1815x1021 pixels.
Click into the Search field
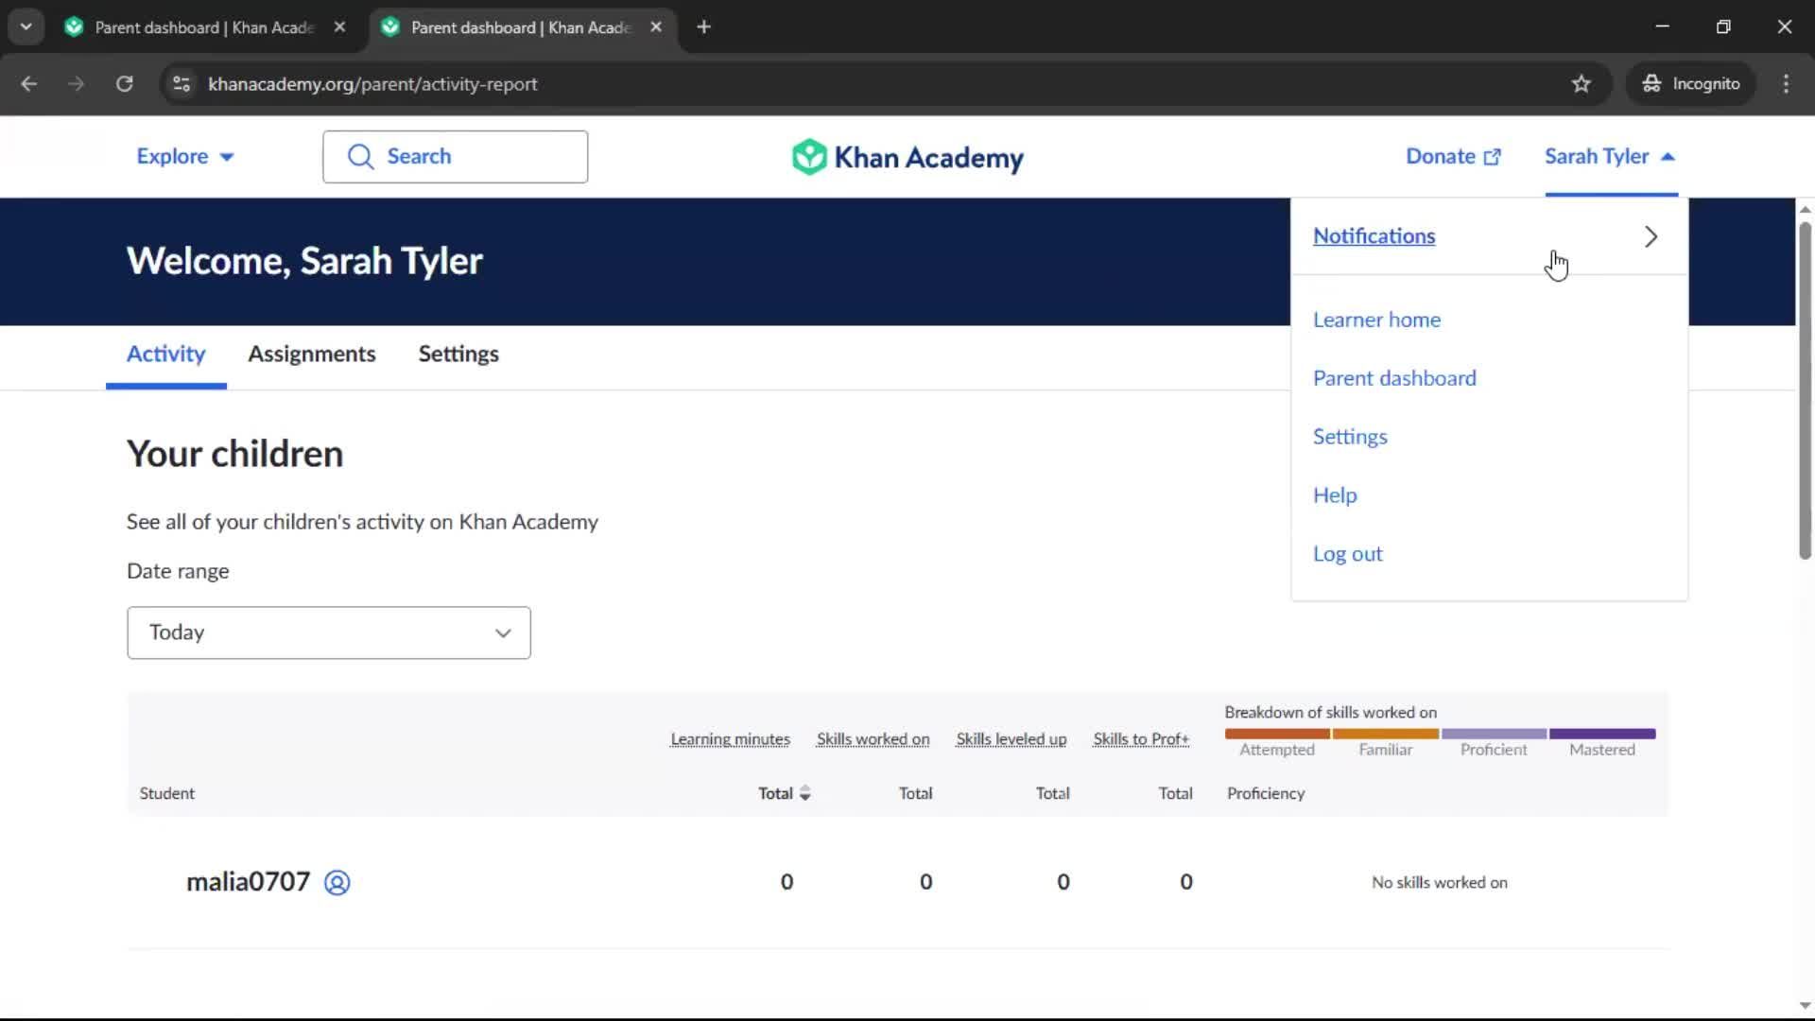click(x=455, y=157)
